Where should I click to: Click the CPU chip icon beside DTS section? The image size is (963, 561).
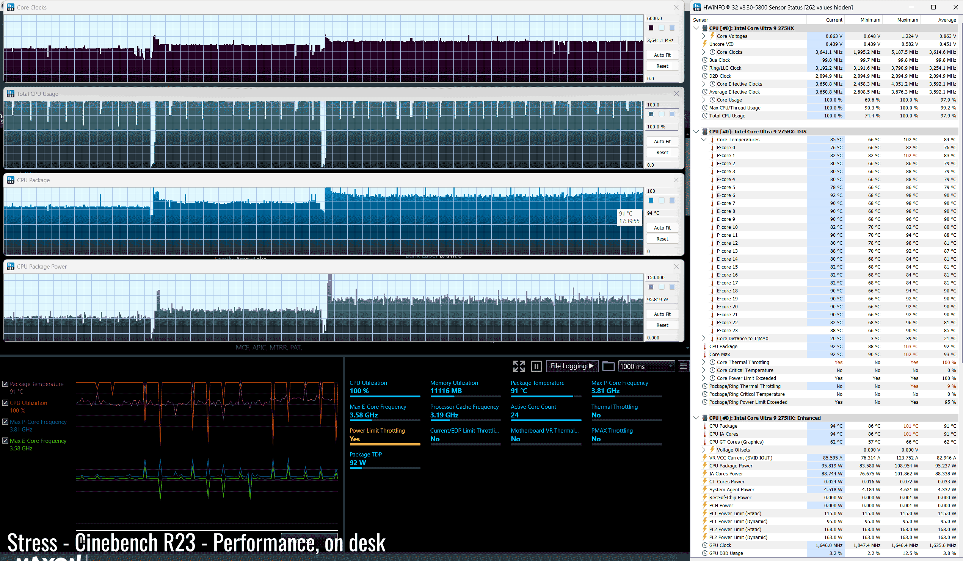pyautogui.click(x=705, y=131)
